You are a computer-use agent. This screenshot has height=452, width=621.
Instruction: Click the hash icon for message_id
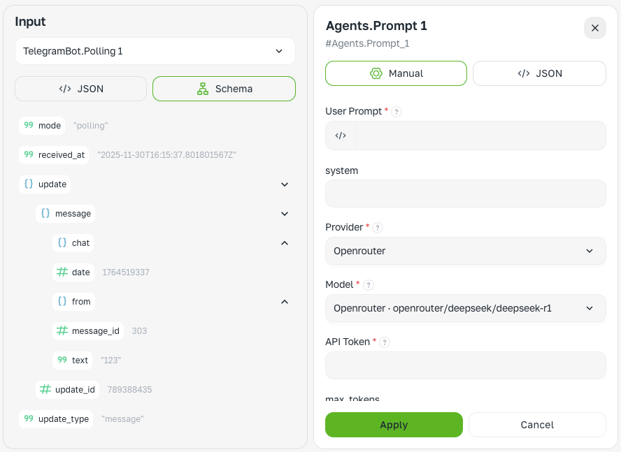coord(62,330)
